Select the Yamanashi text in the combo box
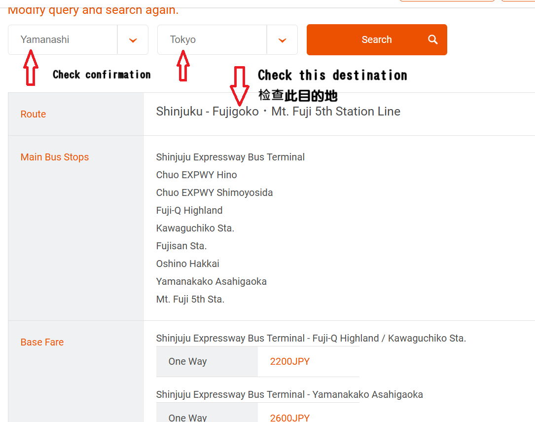Viewport: 535px width, 422px height. point(45,39)
